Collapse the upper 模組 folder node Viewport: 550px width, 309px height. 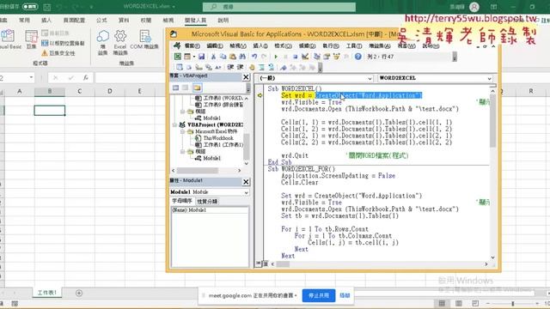tap(182, 112)
